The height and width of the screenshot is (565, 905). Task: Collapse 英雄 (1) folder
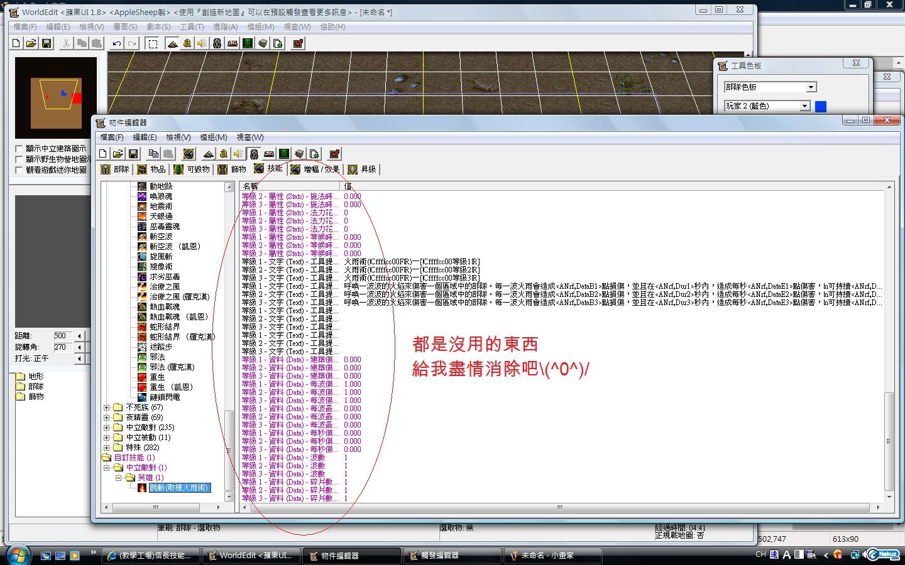(x=119, y=478)
